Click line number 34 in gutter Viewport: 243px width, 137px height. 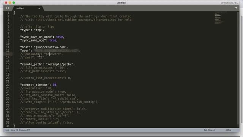point(8,126)
